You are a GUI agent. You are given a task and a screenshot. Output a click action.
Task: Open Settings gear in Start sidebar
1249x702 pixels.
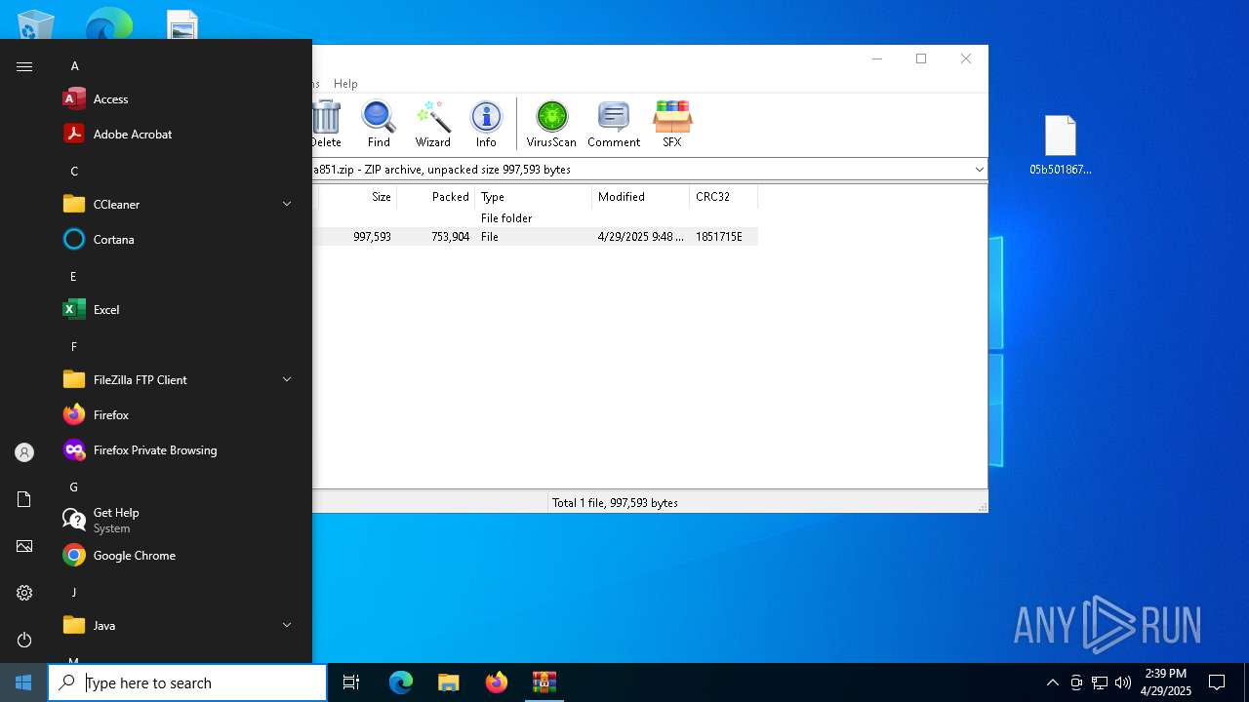tap(24, 593)
